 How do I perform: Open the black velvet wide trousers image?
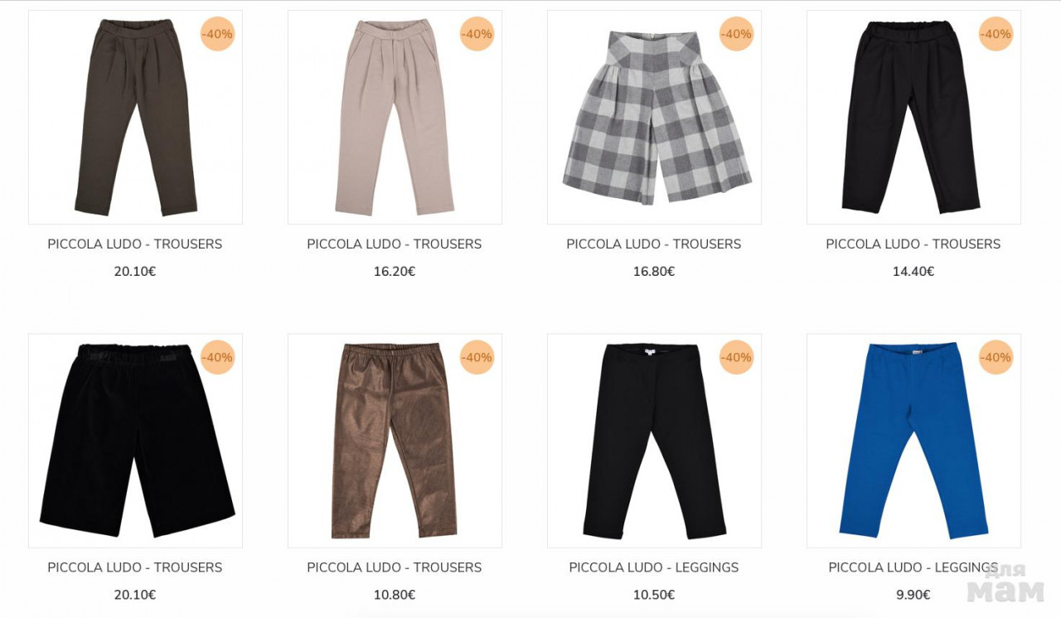135,441
